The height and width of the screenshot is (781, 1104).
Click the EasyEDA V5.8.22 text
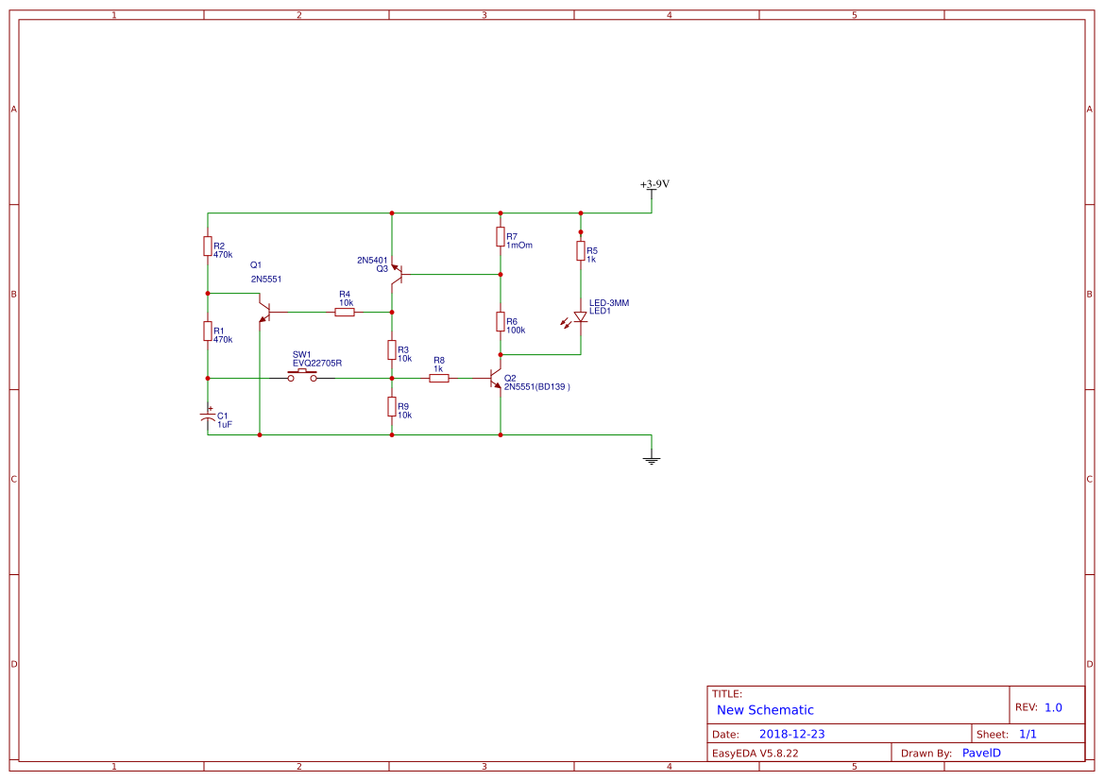(x=755, y=753)
